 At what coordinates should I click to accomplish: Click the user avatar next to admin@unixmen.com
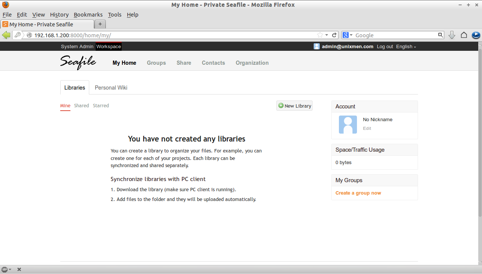(x=317, y=47)
